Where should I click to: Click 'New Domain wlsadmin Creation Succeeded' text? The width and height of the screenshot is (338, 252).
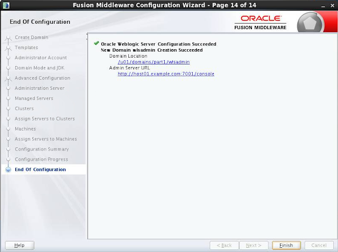(x=152, y=50)
